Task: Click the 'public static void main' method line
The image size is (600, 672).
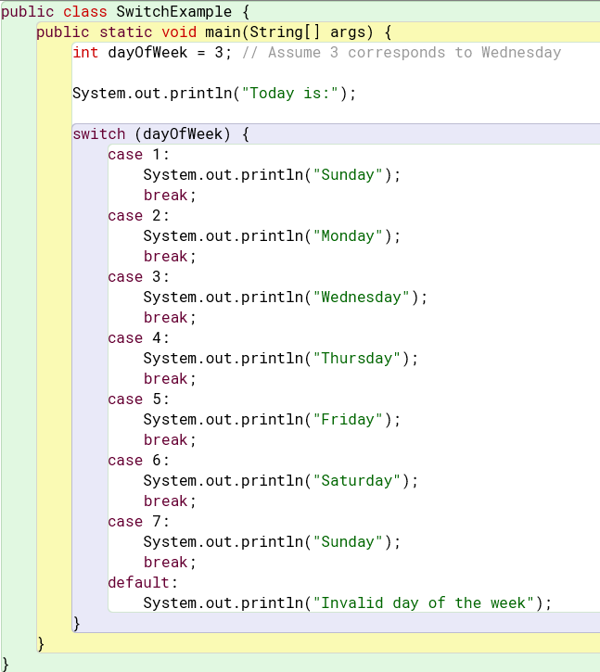Action: [x=213, y=32]
